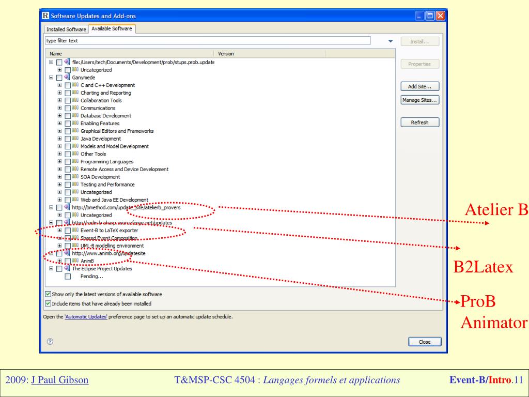The width and height of the screenshot is (529, 397).
Task: Check the UML-B modelling environment checkbox
Action: pyautogui.click(x=68, y=246)
